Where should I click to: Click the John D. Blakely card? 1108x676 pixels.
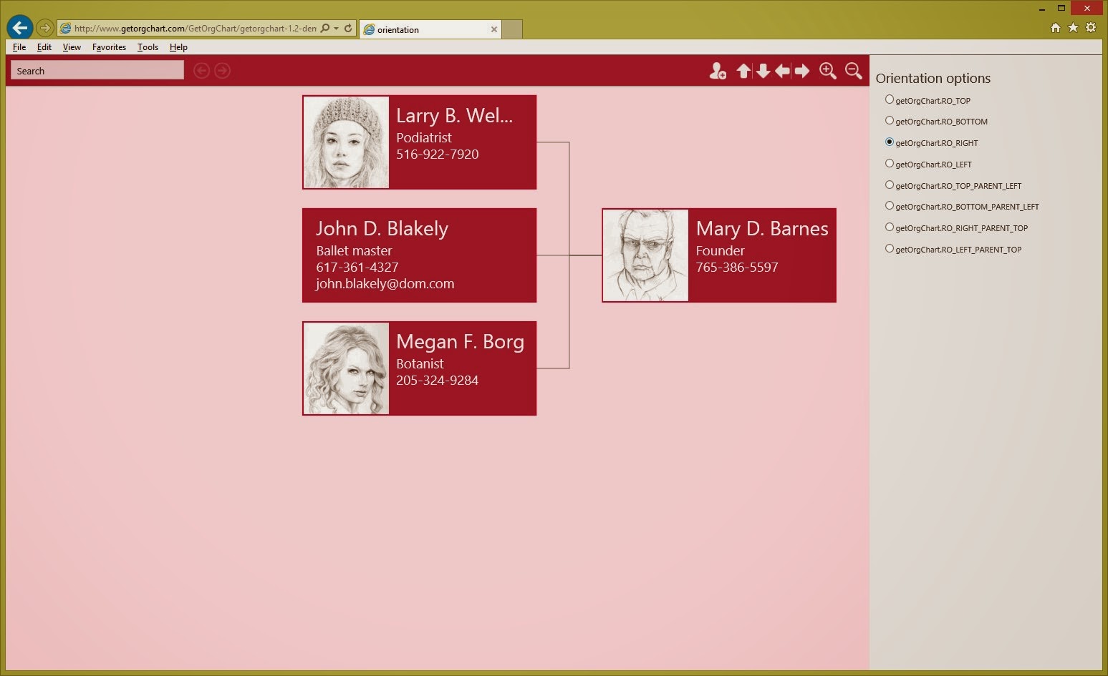[419, 255]
